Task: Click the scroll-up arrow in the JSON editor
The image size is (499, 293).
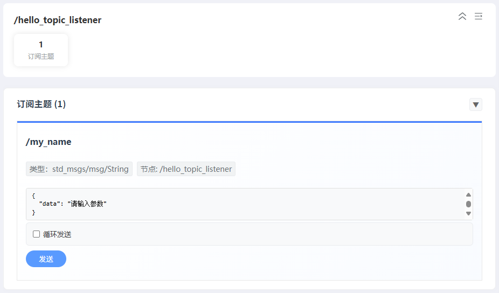Action: pos(468,195)
